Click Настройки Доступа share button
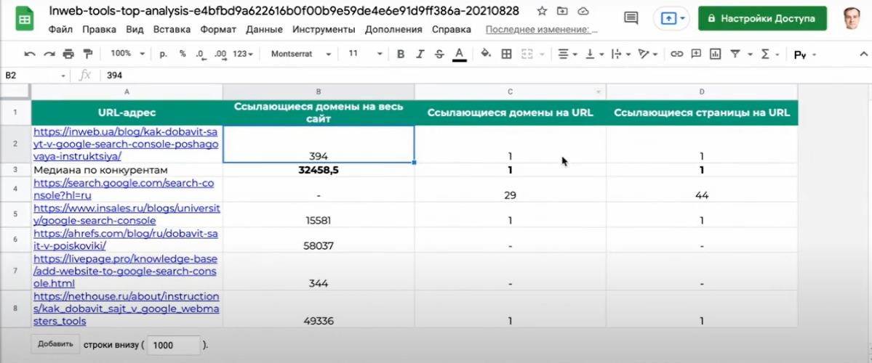Screen dimensions: 872x363 pos(762,18)
